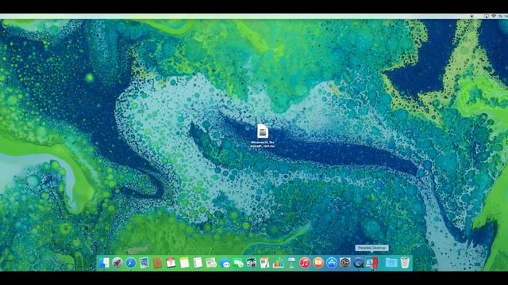
Task: Open the Trash in the Dock
Action: [405, 263]
